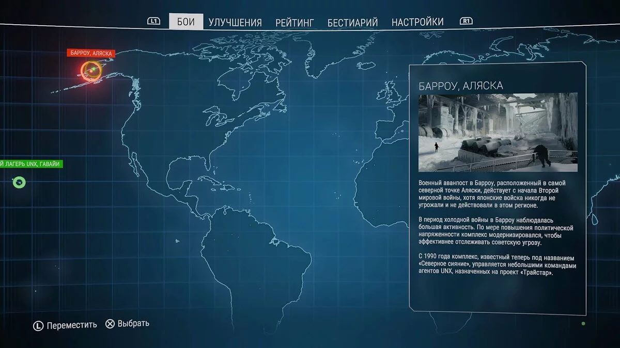Click the БАРРОУ, АЛЯСКА red map label
The image size is (620, 348).
pos(91,53)
